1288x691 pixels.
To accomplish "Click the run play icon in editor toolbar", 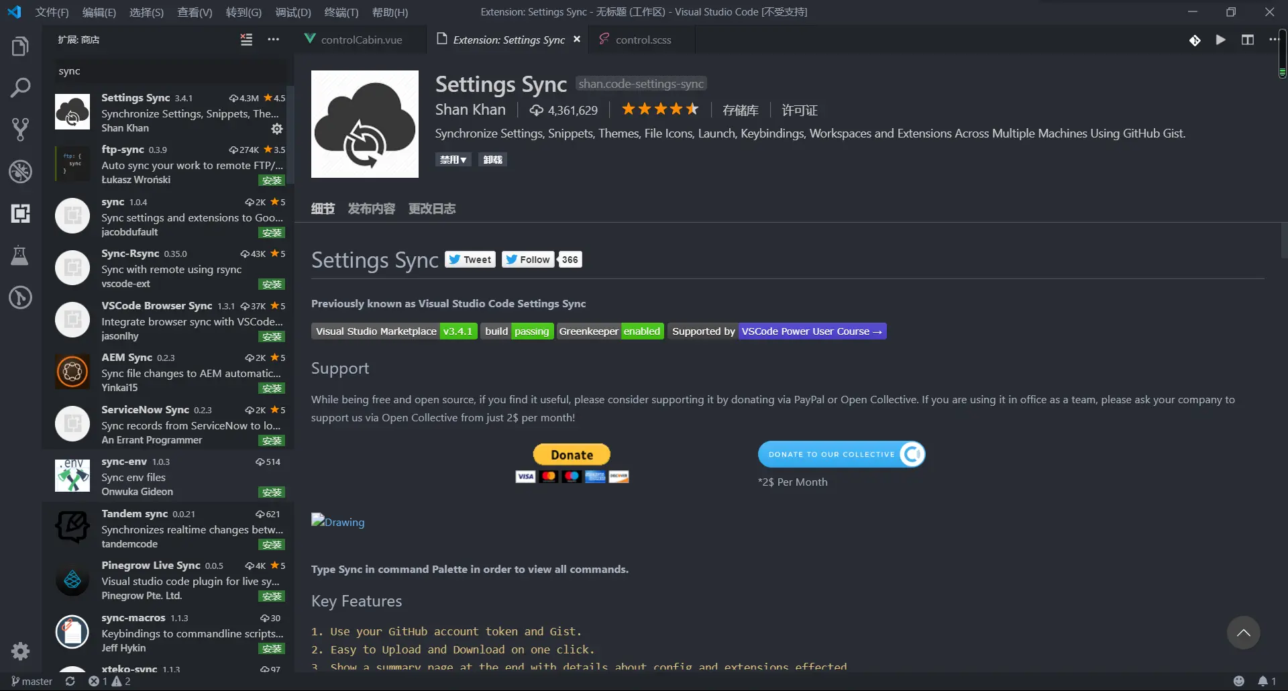I will tap(1221, 40).
